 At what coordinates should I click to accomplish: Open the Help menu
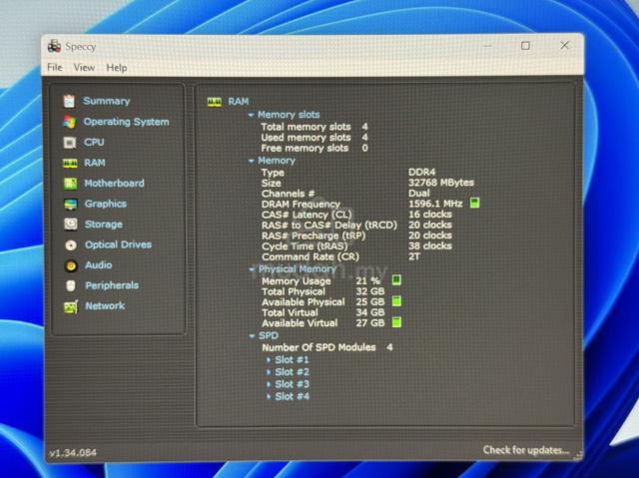point(117,68)
